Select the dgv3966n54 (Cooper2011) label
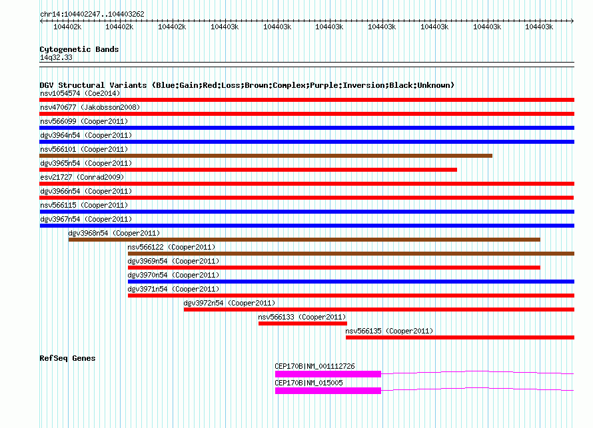Image resolution: width=593 pixels, height=428 pixels. click(x=86, y=191)
